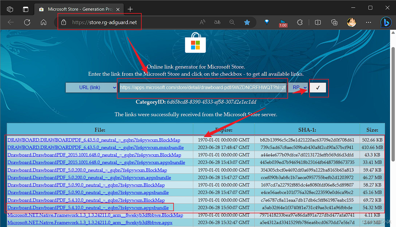
Task: Download DrawboardPDF_5.0.200.0 appxbundle file
Action: [89, 178]
